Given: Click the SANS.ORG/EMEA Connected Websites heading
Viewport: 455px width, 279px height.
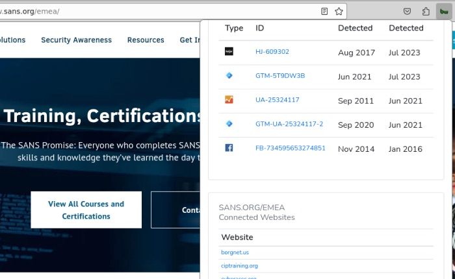Looking at the screenshot, I should (x=257, y=212).
